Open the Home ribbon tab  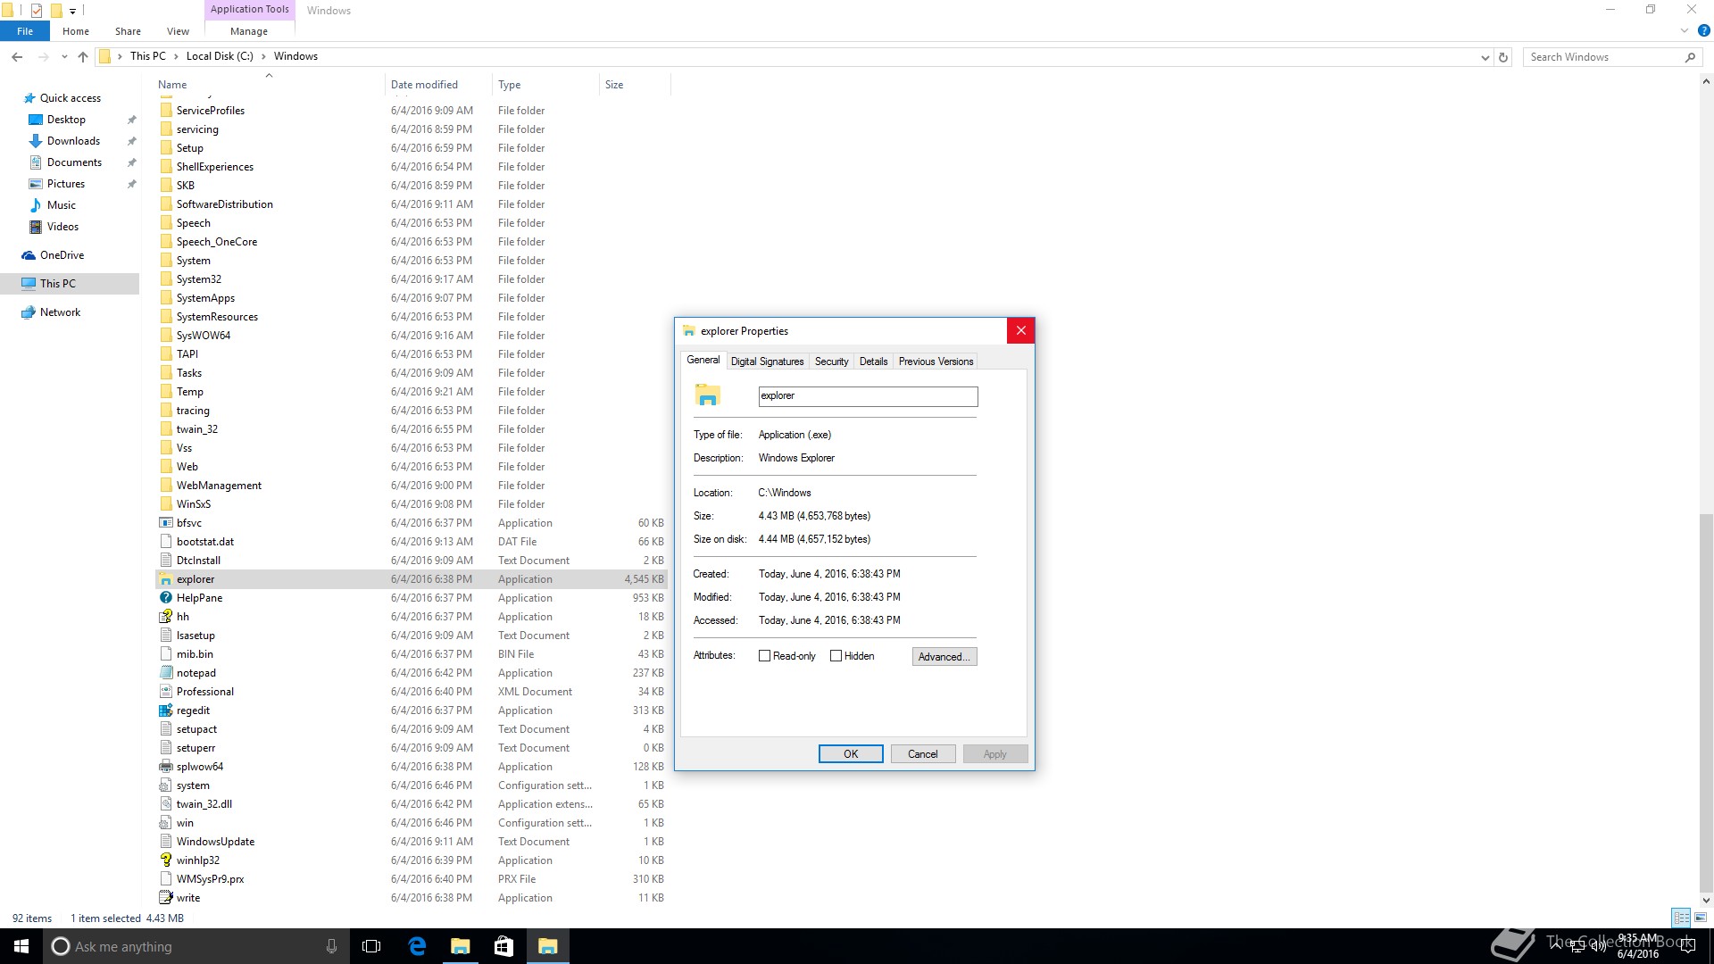pos(76,31)
